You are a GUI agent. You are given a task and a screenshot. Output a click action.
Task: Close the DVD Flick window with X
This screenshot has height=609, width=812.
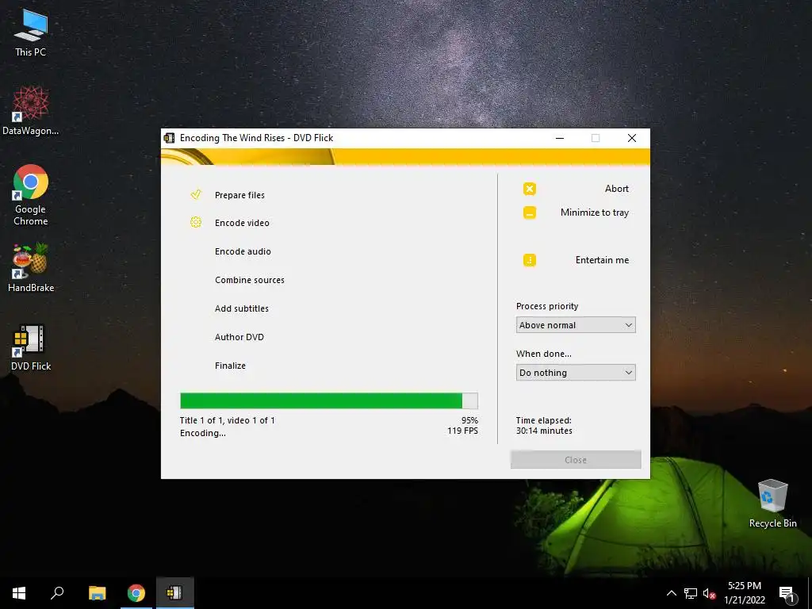(x=632, y=138)
